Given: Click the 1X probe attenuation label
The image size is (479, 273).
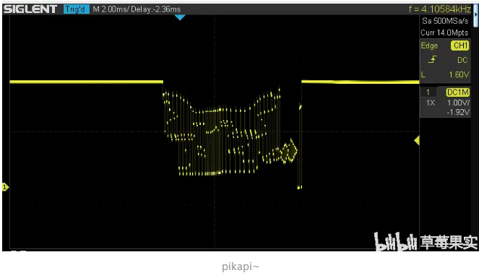Looking at the screenshot, I should click(431, 103).
